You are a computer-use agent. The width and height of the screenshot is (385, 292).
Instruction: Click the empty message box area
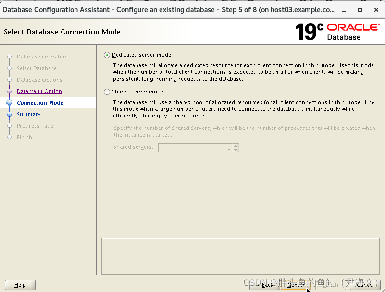coord(240,256)
